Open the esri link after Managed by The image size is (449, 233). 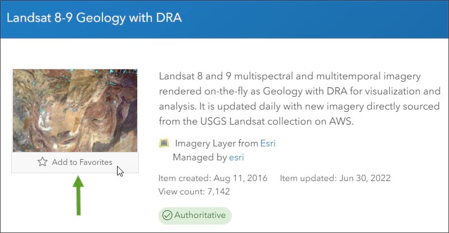[236, 158]
